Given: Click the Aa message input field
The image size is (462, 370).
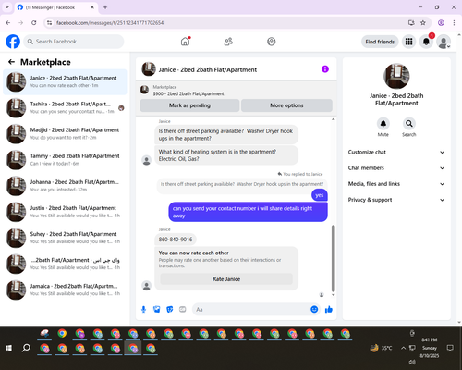Looking at the screenshot, I should click(x=252, y=309).
